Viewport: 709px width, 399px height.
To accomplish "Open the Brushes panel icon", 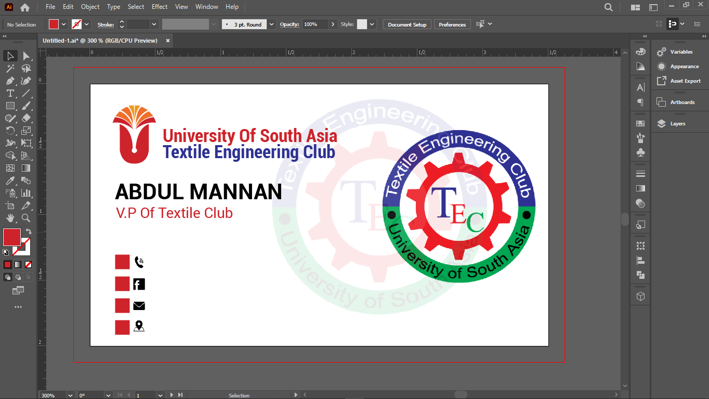I will tap(640, 138).
